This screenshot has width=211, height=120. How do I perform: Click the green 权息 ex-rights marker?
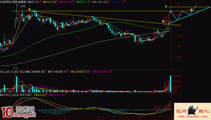tap(15, 68)
